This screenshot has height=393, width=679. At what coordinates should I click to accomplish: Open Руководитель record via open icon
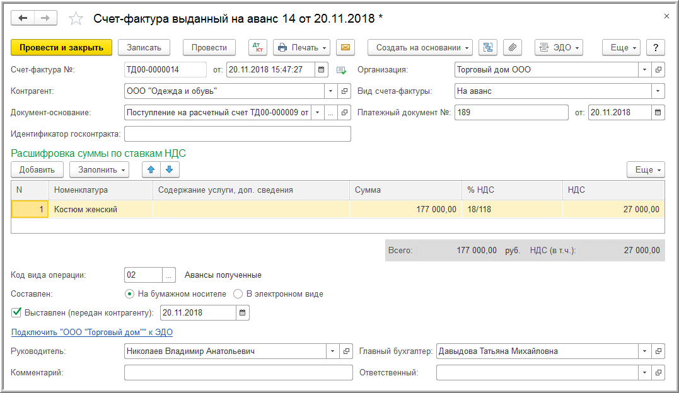point(346,351)
